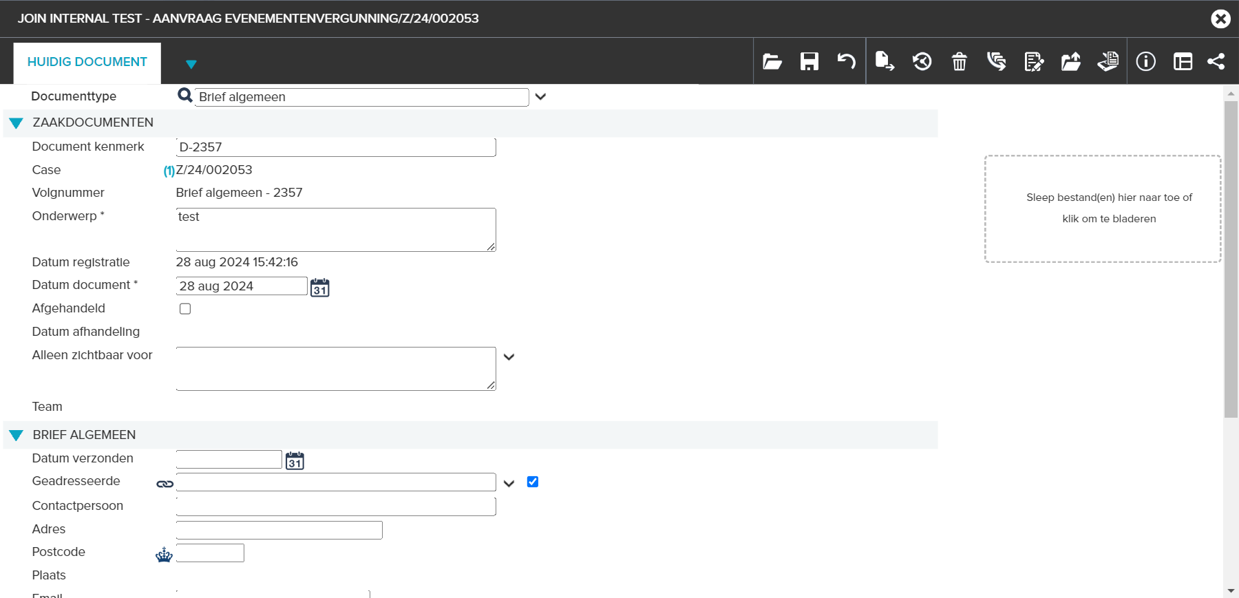The image size is (1239, 598).
Task: Open the edit document pencil icon
Action: (1034, 62)
